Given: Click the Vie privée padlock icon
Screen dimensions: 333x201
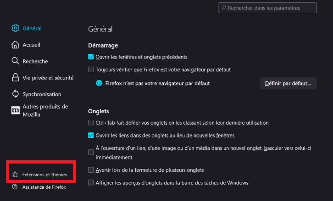Looking at the screenshot, I should pyautogui.click(x=15, y=78).
